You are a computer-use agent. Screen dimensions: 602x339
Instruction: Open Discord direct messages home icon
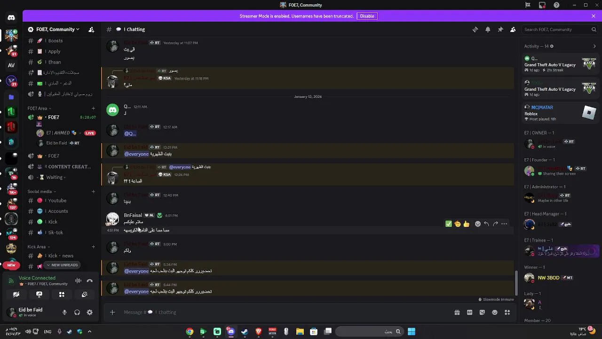pos(11,18)
